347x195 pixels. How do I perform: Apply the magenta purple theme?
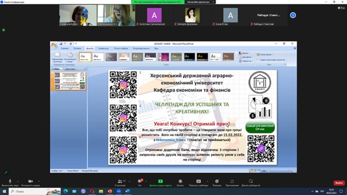pyautogui.click(x=163, y=57)
